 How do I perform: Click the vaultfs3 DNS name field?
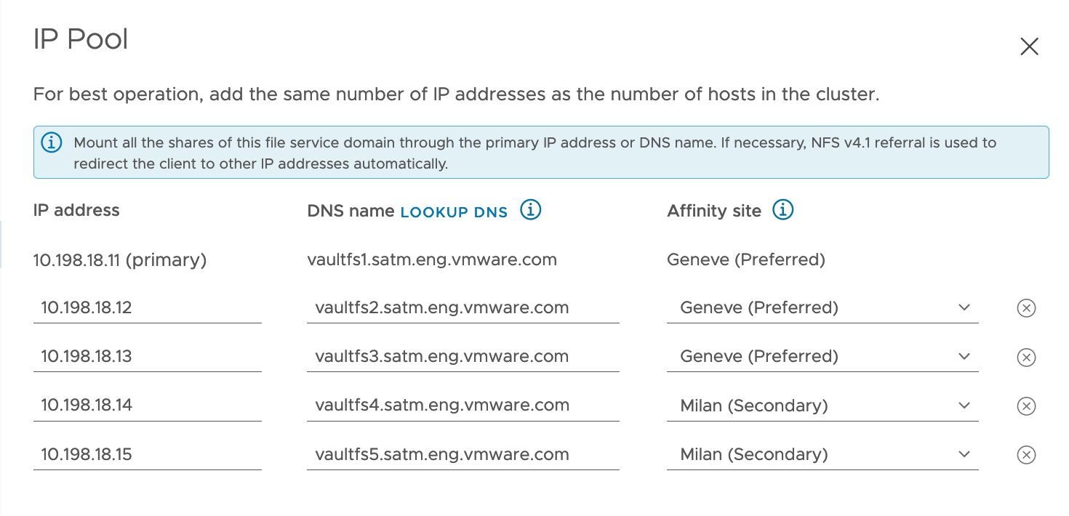[x=463, y=356]
